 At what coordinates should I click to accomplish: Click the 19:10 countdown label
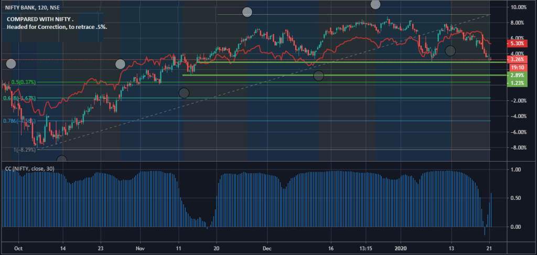[x=517, y=68]
